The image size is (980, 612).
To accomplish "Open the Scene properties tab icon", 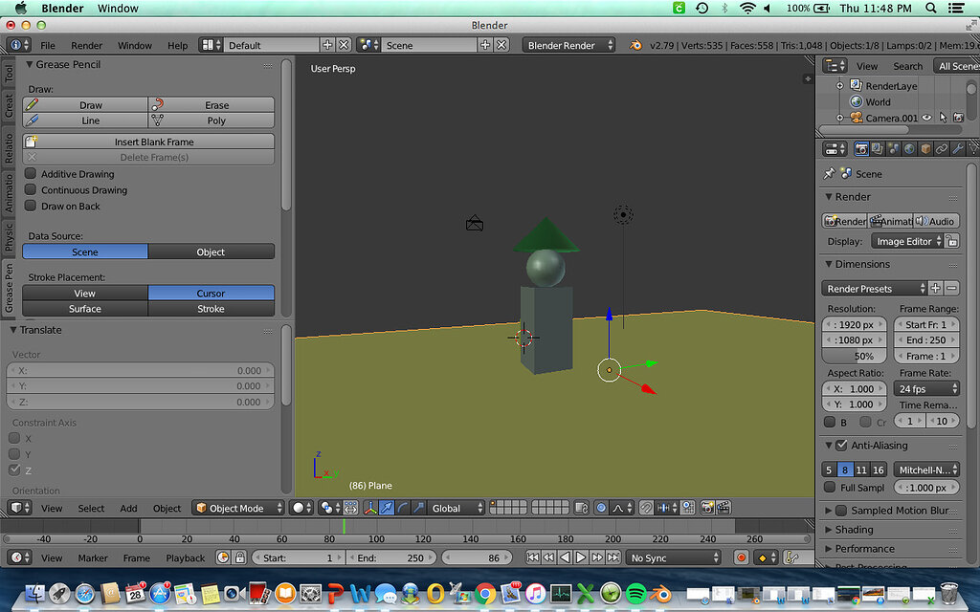I will coord(893,148).
